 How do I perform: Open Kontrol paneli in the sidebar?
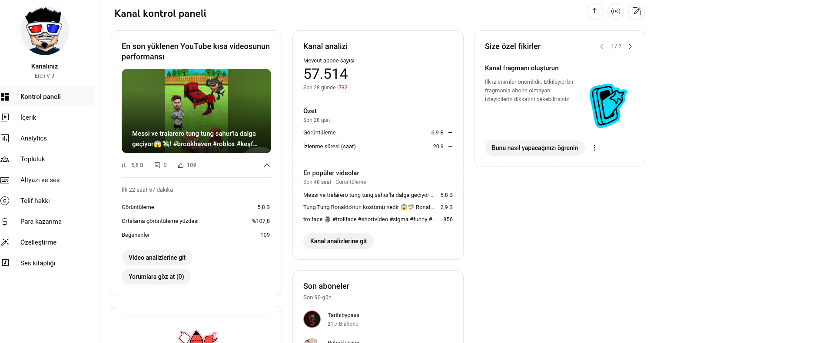pyautogui.click(x=47, y=97)
